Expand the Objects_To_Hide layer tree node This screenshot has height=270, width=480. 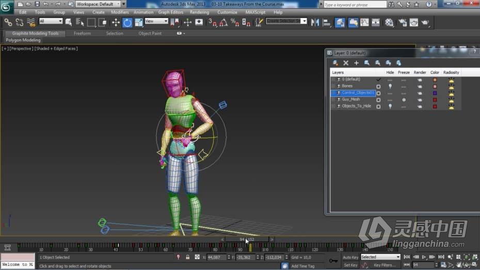point(333,106)
